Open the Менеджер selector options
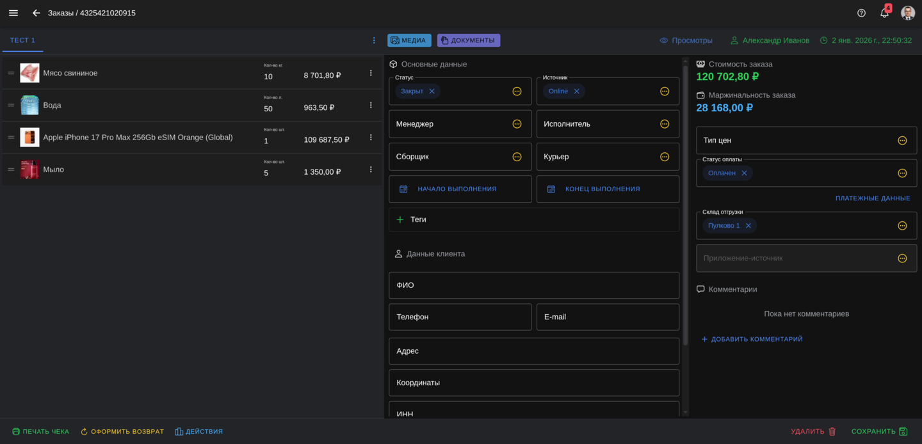Screen dimensions: 922x444 click(517, 124)
